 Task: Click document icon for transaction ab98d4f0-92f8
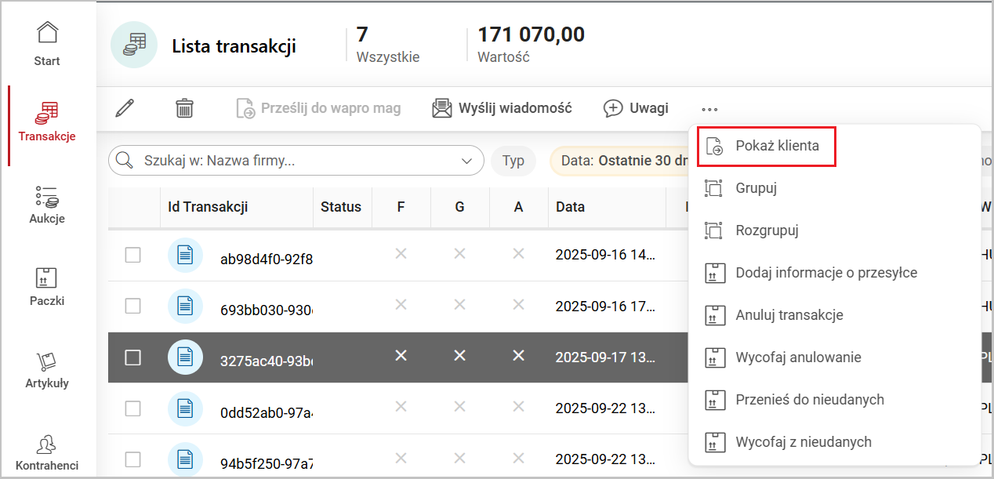click(x=185, y=256)
